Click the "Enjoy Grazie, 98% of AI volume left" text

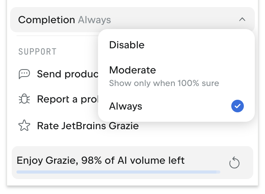coord(101,160)
